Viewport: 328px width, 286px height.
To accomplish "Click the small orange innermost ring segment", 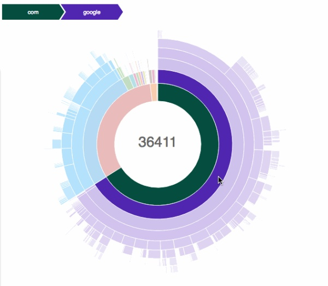I will click(x=154, y=92).
